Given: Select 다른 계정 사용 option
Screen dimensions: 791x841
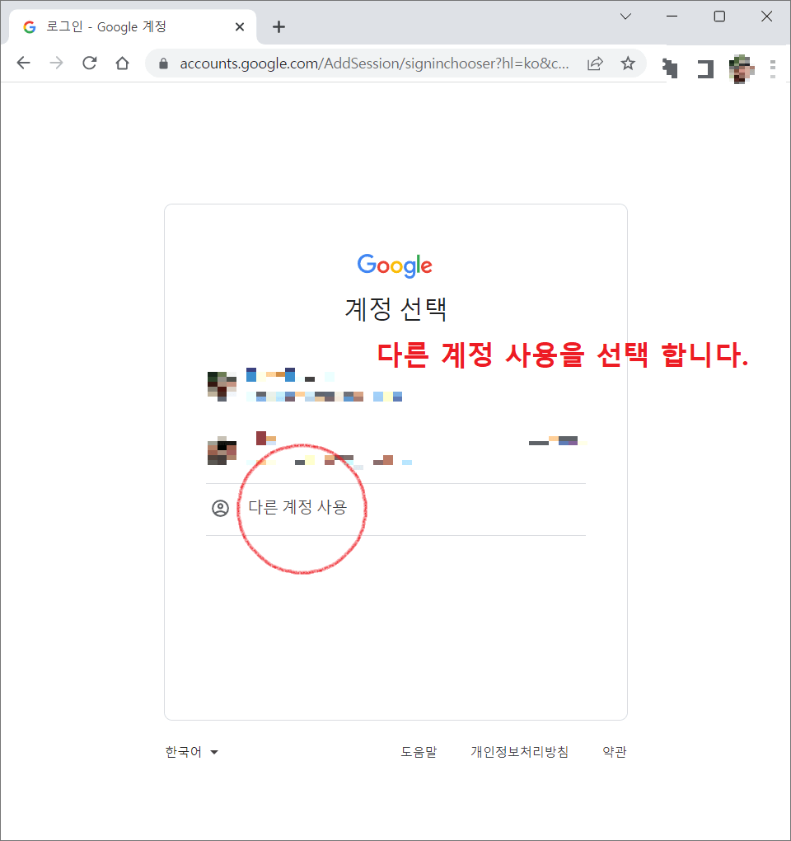Looking at the screenshot, I should (x=395, y=509).
